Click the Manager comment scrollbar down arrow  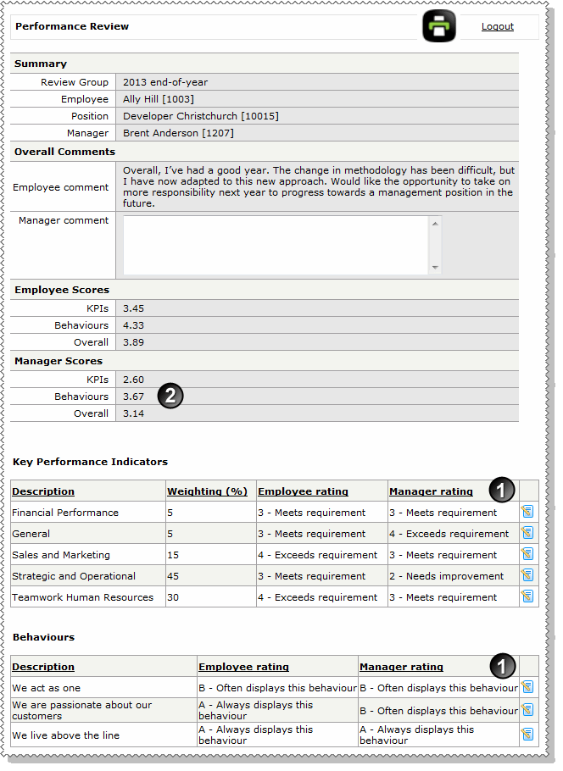pyautogui.click(x=435, y=268)
